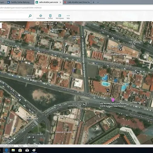Open File Explorer from the taskbar

(13, 150)
